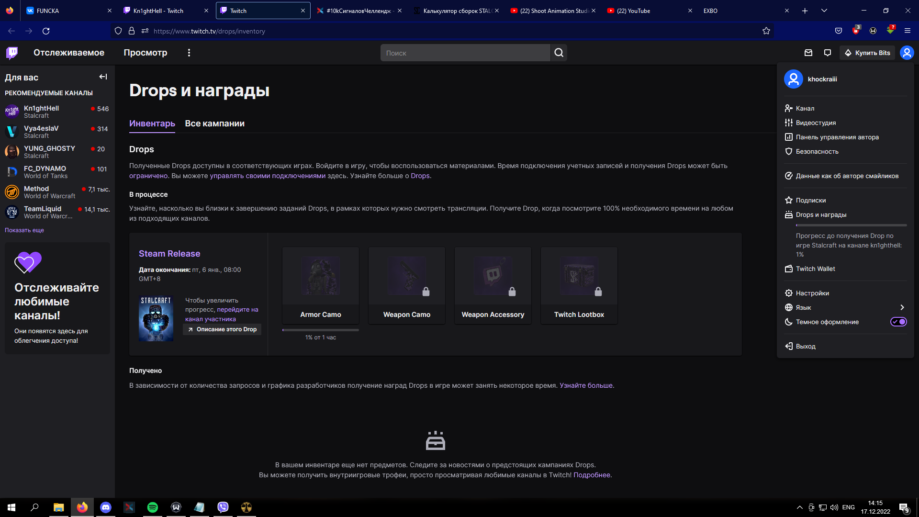Click the Armor Camo drop progress bar

321,330
